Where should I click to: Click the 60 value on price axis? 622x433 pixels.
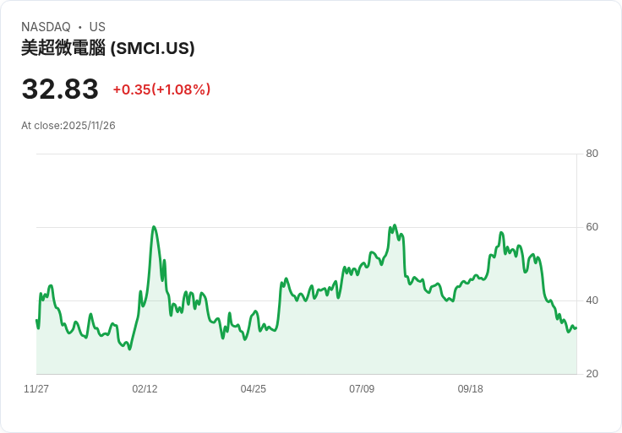[x=592, y=227]
